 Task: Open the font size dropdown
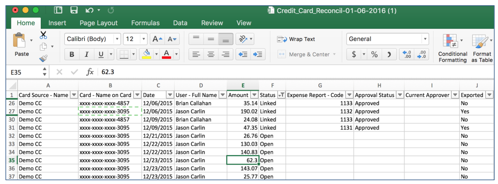[x=144, y=39]
